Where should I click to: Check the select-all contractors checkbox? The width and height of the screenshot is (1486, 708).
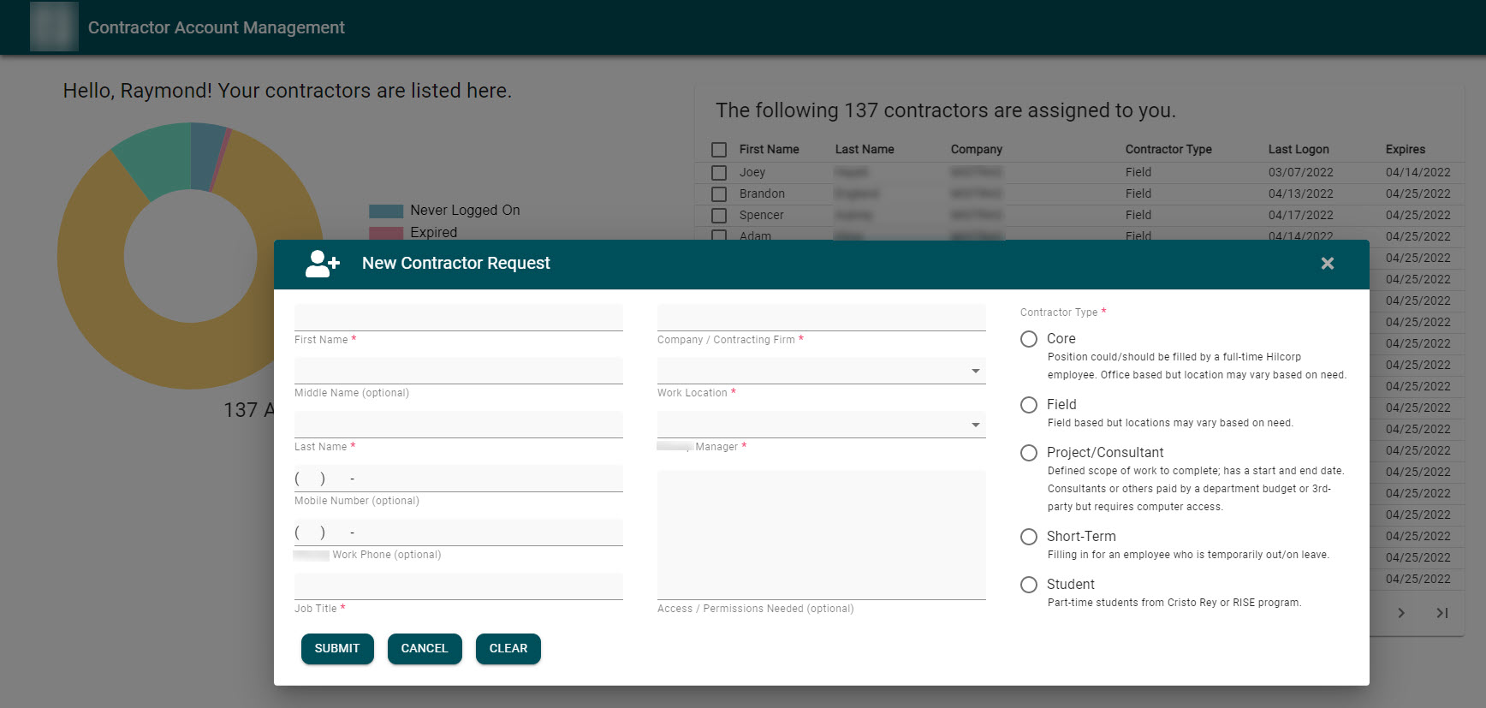point(719,150)
